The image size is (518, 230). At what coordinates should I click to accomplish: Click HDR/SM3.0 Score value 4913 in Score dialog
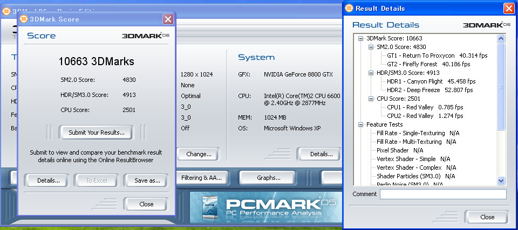129,95
